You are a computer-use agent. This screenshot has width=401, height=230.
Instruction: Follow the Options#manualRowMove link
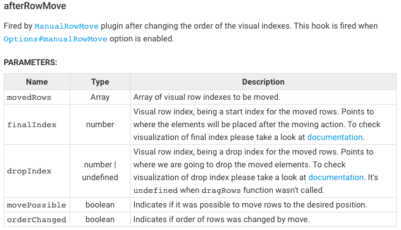click(x=56, y=39)
